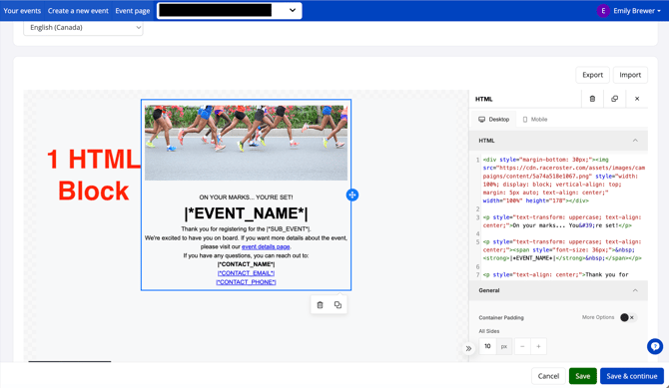Increase container padding with the plus button
This screenshot has width=669, height=388.
(x=538, y=346)
